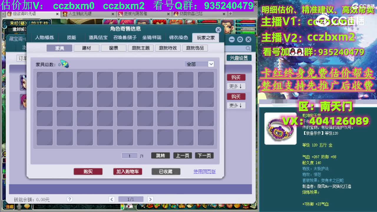Viewport: 377px width, 212px height.
Task: Select the 庭院主题 sub-category
Action: tap(141, 48)
